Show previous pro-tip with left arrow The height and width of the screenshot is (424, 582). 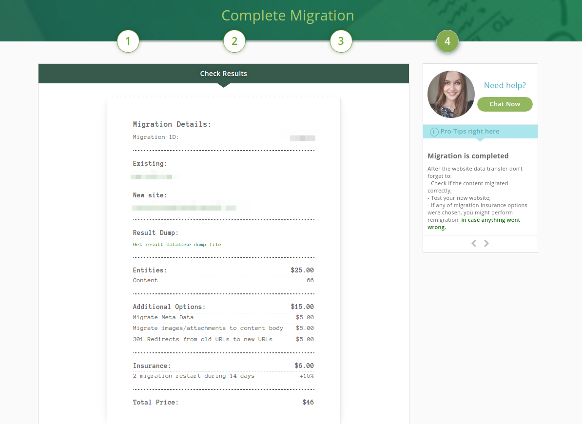point(474,243)
